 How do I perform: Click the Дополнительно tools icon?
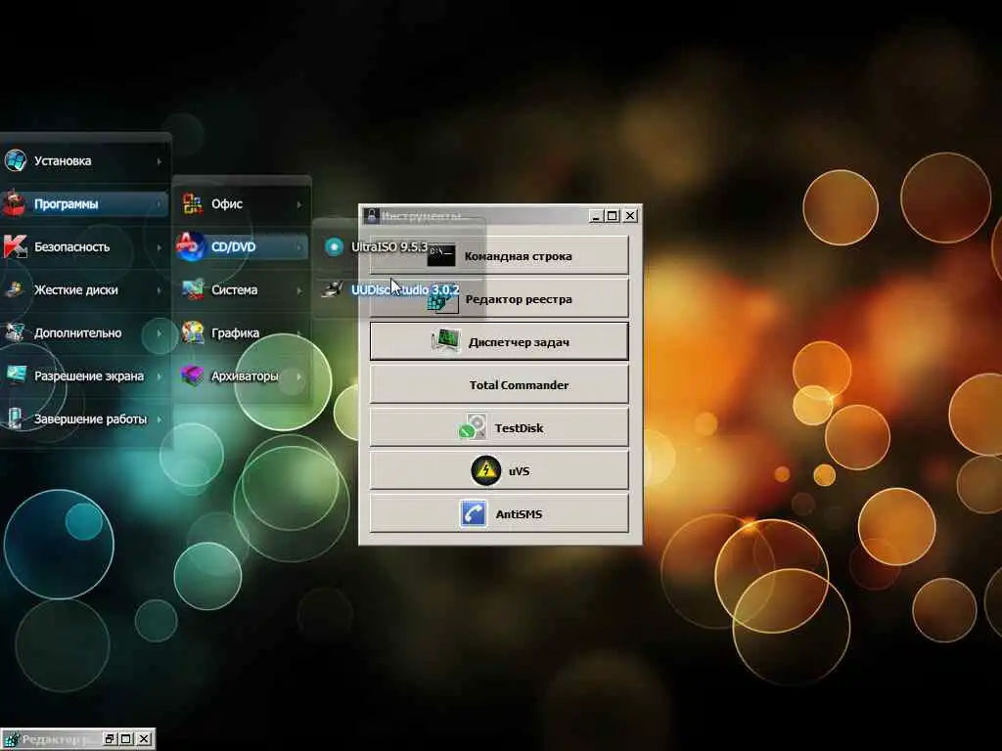[x=14, y=332]
